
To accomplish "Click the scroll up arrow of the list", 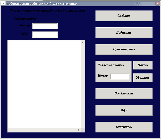I will click(x=83, y=42).
